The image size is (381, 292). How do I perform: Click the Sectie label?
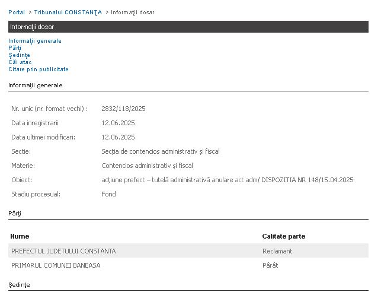[x=21, y=151]
